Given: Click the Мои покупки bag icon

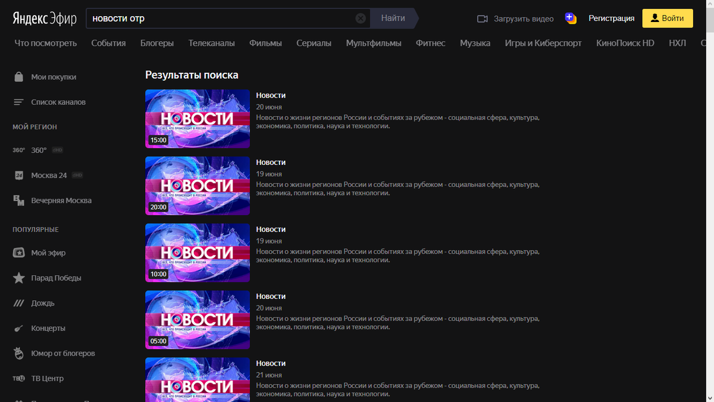Looking at the screenshot, I should coord(19,77).
